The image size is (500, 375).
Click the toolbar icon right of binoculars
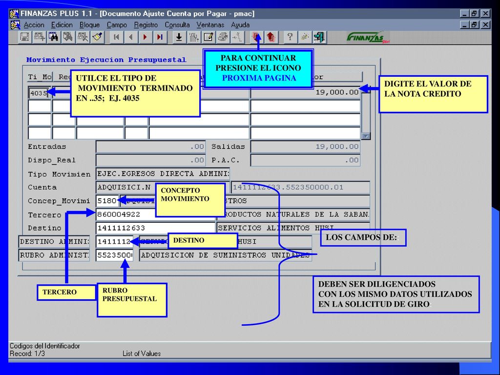tap(68, 37)
